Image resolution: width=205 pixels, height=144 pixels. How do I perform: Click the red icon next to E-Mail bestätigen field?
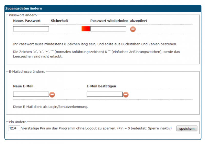coord(126,95)
